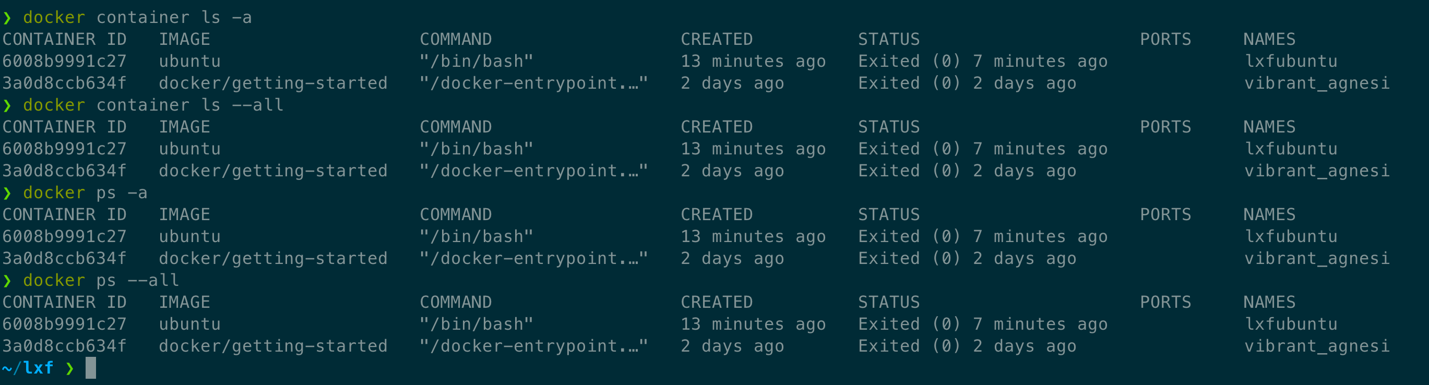
Task: Click container ID 3a0d8ccb634f in first listing
Action: click(x=64, y=83)
